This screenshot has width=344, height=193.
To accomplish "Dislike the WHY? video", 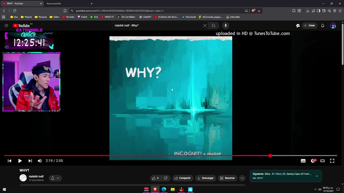I will pyautogui.click(x=166, y=178).
